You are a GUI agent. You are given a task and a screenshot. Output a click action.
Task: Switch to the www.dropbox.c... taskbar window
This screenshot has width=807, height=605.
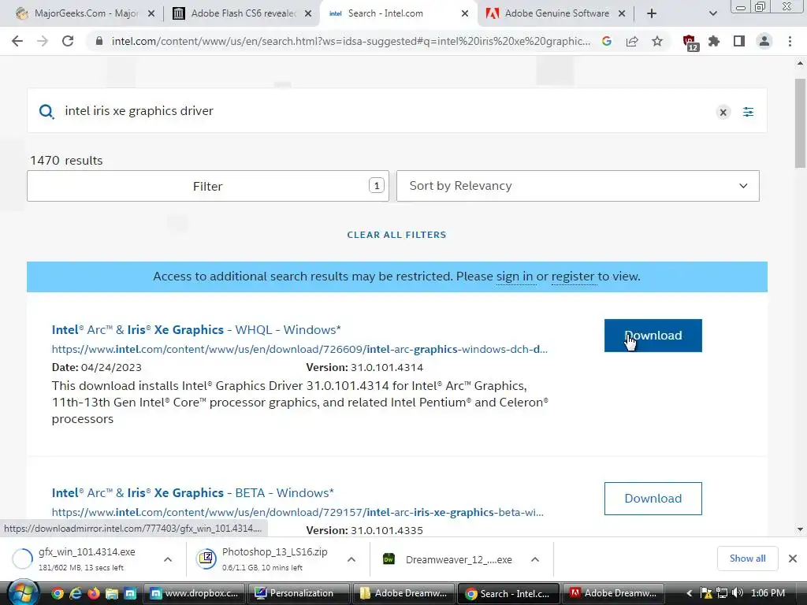[x=194, y=593]
